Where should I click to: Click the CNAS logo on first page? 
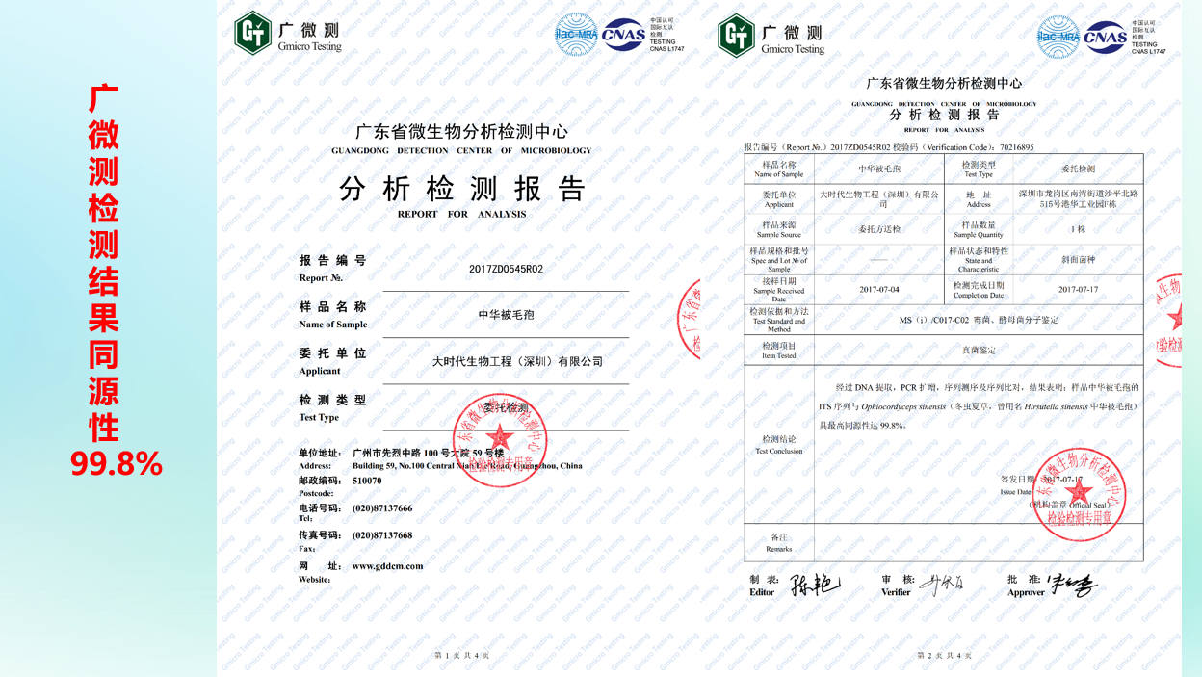coord(625,35)
